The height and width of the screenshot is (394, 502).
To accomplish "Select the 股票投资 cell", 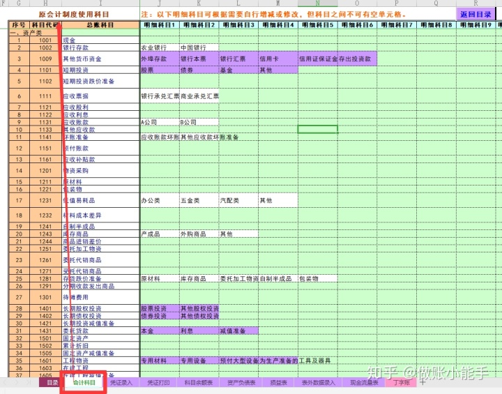I will pyautogui.click(x=160, y=308).
